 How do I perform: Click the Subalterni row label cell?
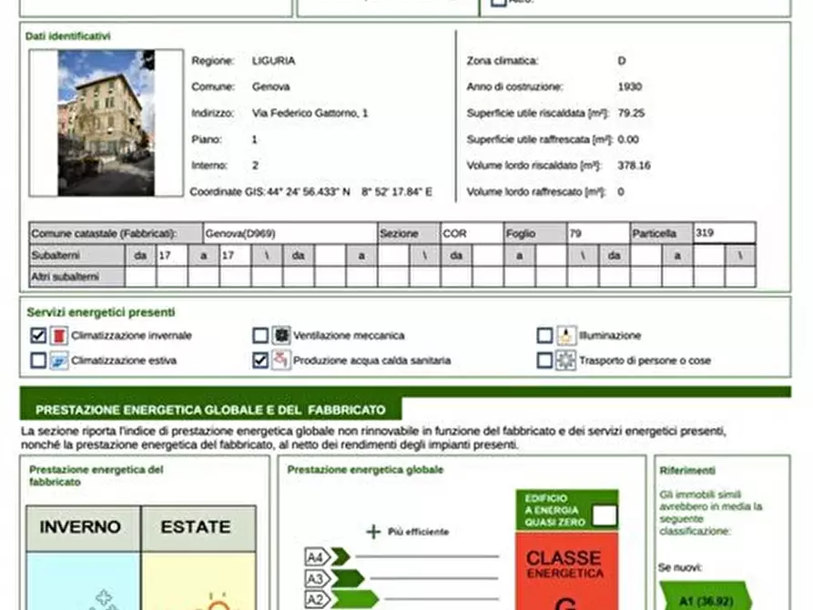tap(76, 255)
